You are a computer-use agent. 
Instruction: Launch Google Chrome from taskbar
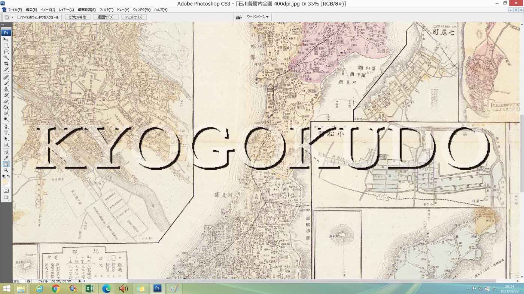tap(56, 288)
